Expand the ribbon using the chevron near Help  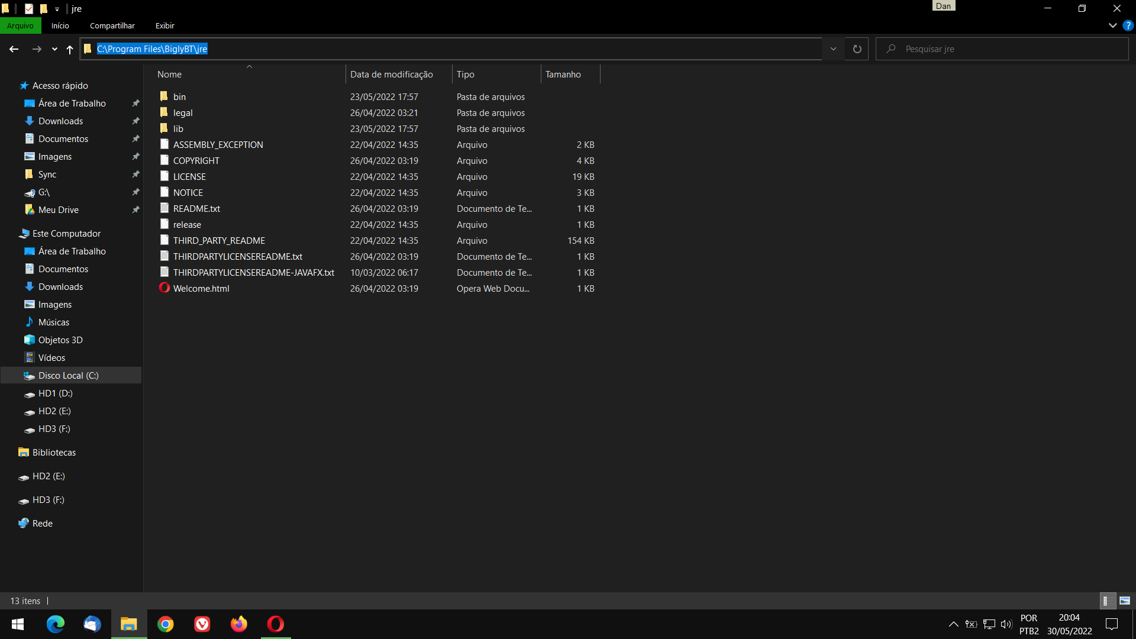(1112, 25)
